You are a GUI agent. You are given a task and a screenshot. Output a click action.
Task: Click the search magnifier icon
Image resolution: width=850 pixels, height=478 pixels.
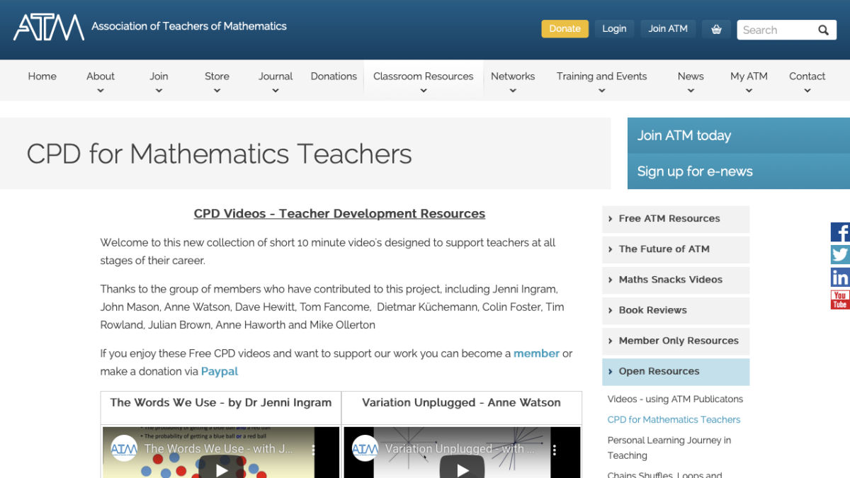coord(823,30)
